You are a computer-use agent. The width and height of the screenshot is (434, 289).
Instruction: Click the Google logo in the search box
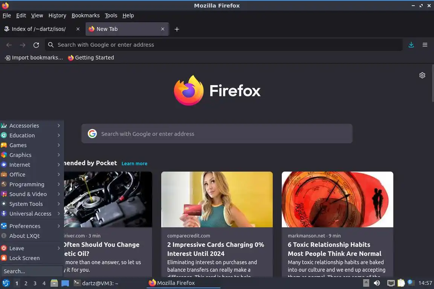(92, 134)
